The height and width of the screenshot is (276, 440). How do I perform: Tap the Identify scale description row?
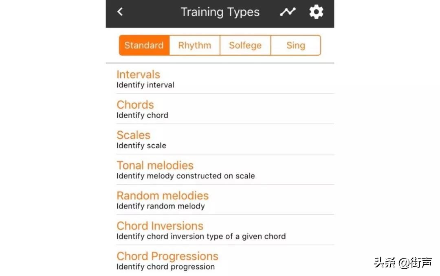(x=141, y=146)
